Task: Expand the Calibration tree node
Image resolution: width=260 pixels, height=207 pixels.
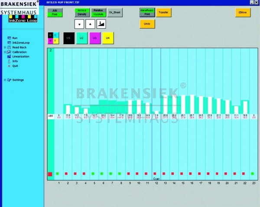Action: pyautogui.click(x=5, y=52)
